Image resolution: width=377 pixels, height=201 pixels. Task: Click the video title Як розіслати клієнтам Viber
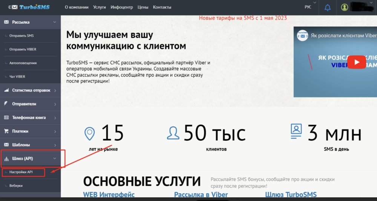[343, 35]
